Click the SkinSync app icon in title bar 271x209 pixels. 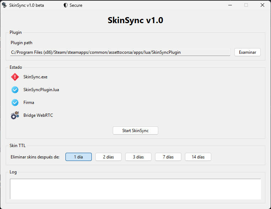(x=4, y=5)
